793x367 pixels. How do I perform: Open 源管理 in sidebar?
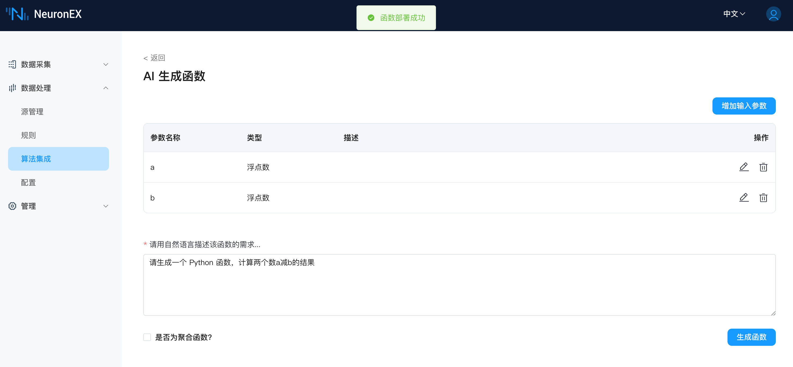tap(32, 112)
